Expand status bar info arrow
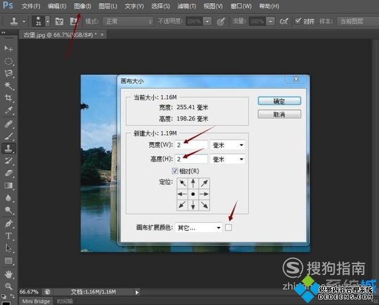Image resolution: width=379 pixels, height=305 pixels. [x=137, y=292]
